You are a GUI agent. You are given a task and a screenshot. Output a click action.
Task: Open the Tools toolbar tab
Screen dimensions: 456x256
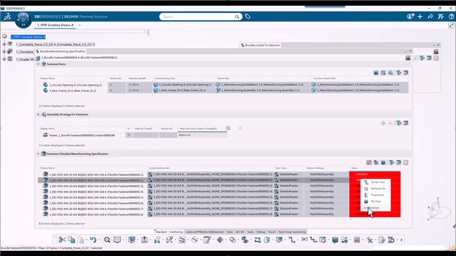coord(250,232)
